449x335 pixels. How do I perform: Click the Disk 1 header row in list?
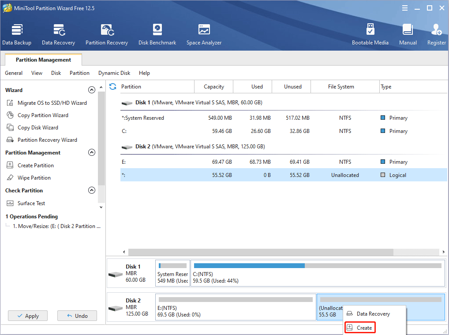[284, 103]
